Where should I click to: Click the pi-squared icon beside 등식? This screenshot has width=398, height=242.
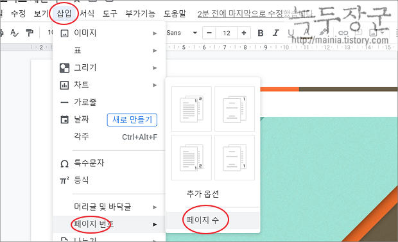[64, 180]
